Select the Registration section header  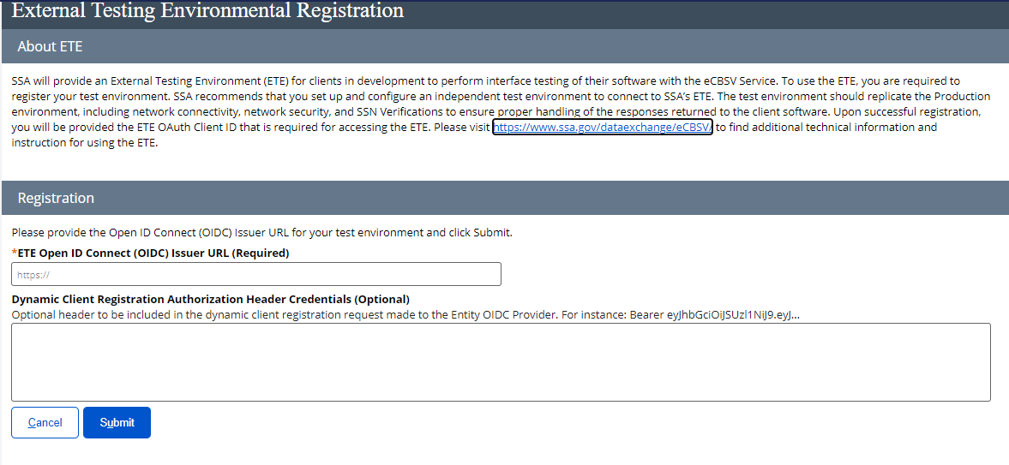click(56, 198)
